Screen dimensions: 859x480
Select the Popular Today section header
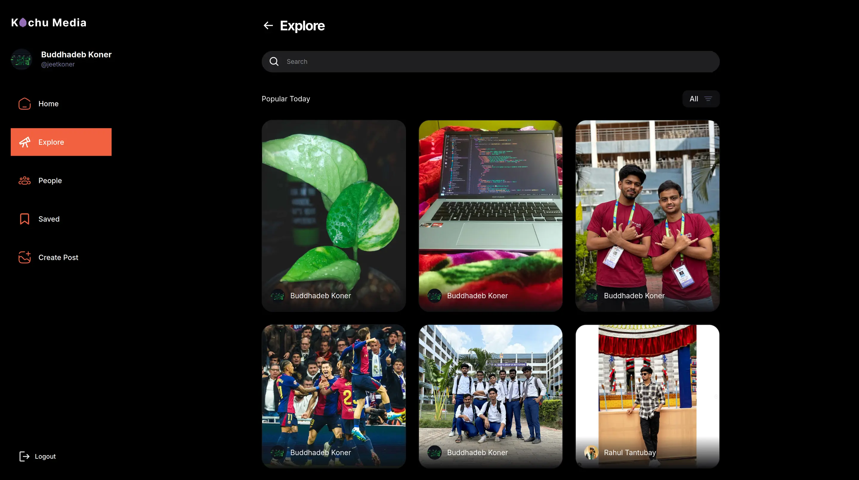tap(285, 99)
